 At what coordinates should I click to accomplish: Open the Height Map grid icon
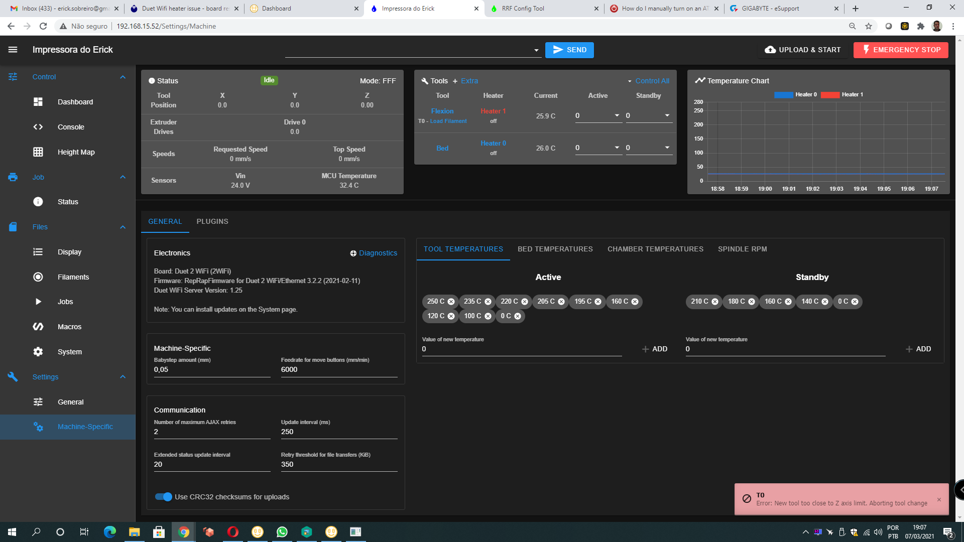[38, 152]
